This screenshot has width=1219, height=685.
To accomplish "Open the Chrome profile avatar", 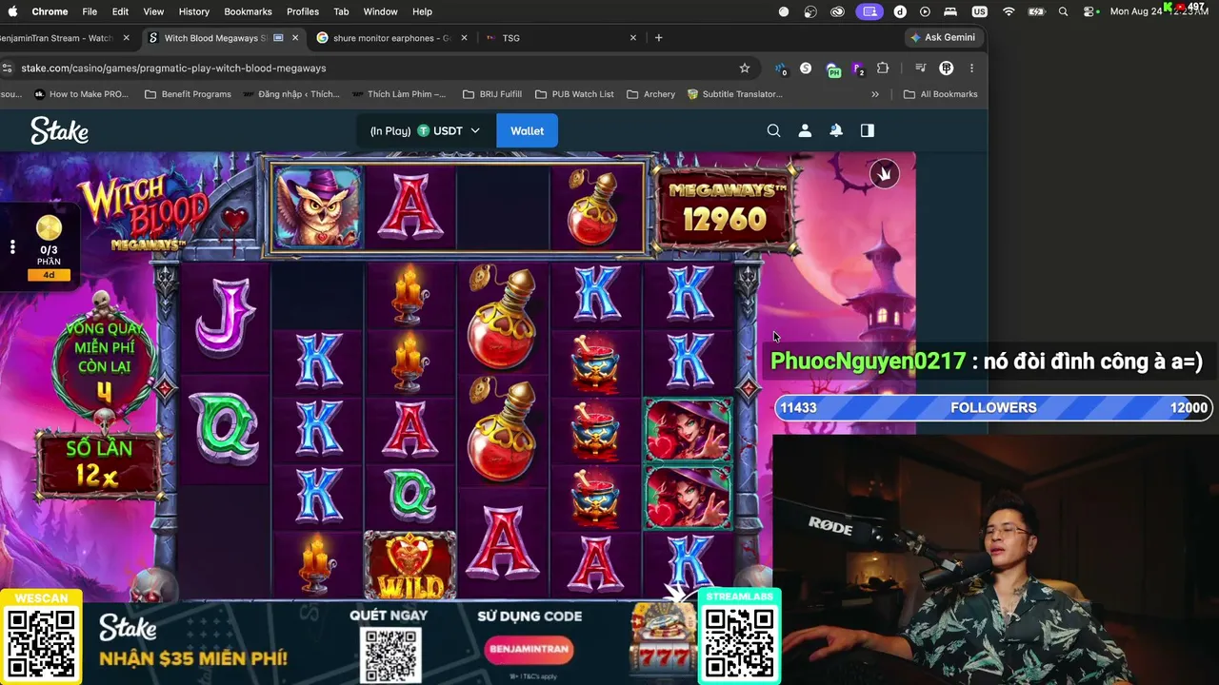I will click(x=947, y=68).
